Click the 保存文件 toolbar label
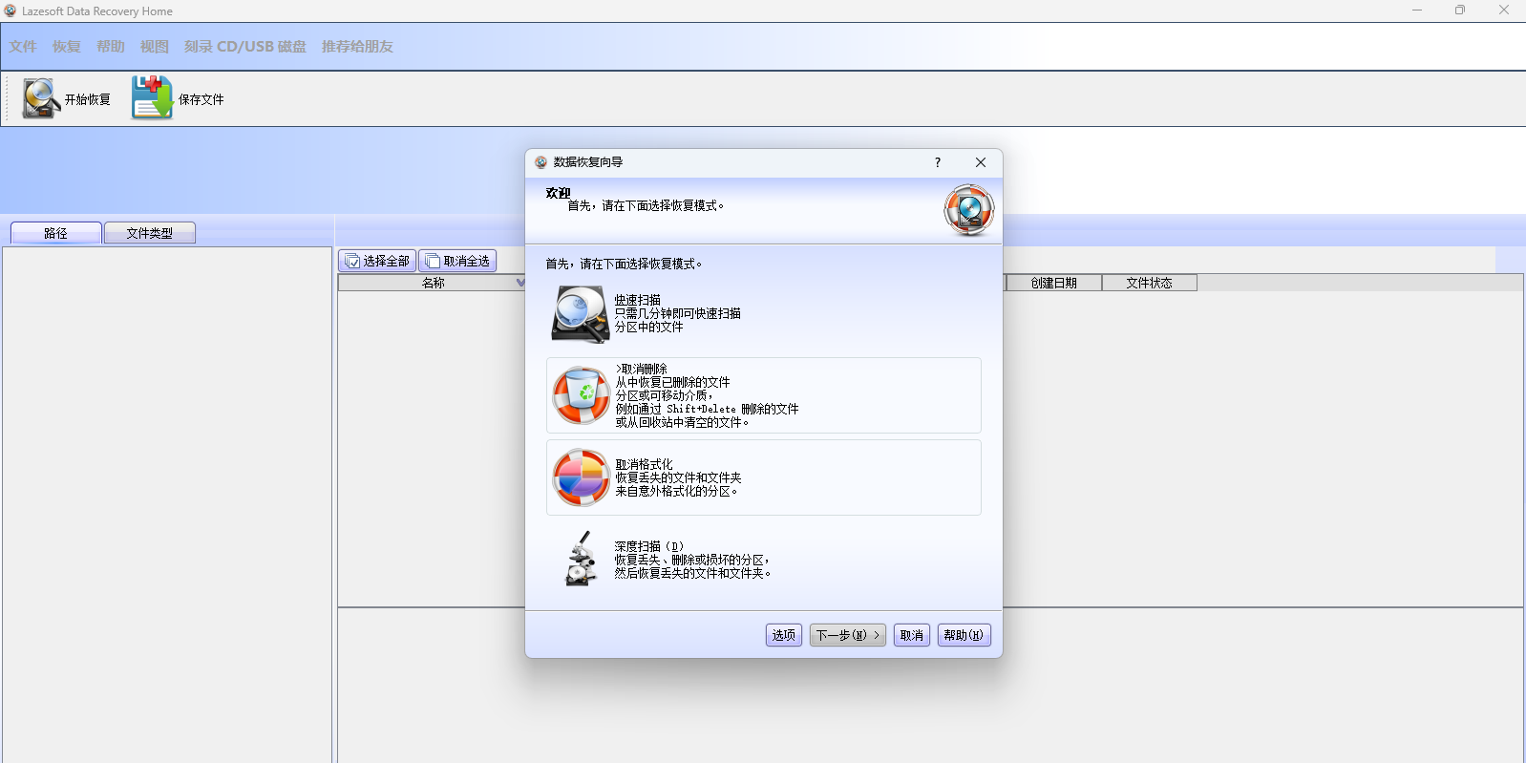1526x763 pixels. pos(201,99)
